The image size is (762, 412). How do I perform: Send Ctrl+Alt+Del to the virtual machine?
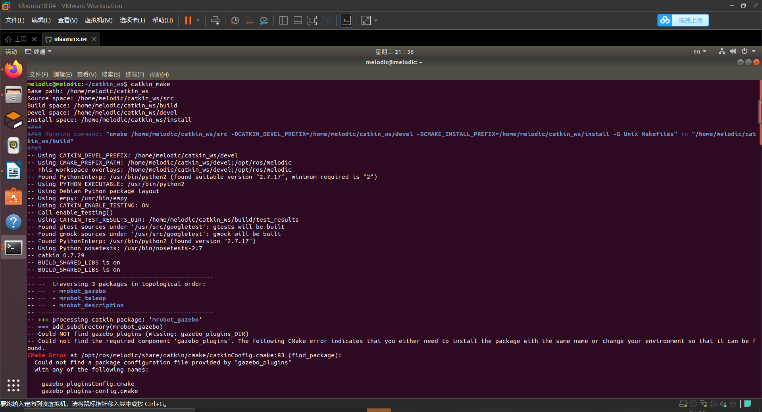(215, 21)
